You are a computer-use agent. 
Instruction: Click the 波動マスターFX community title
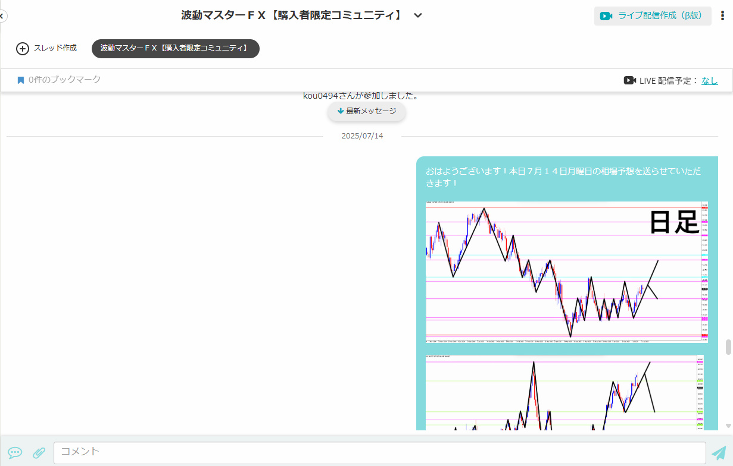tap(292, 15)
